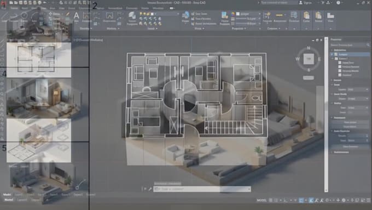Viewport: 372px width, 210px height.
Task: Click the color wheel icon in Properties panel
Action: coord(233,14)
